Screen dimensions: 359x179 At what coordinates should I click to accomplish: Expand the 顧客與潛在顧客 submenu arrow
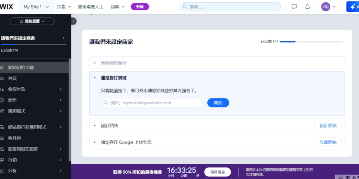(x=61, y=149)
